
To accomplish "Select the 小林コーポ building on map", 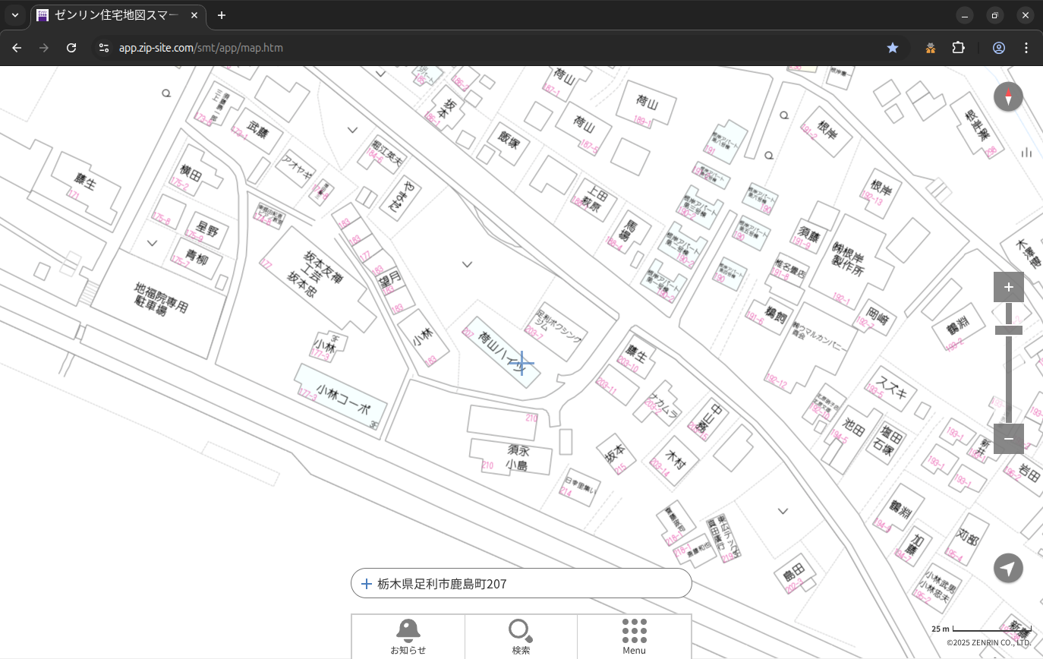I will [342, 398].
